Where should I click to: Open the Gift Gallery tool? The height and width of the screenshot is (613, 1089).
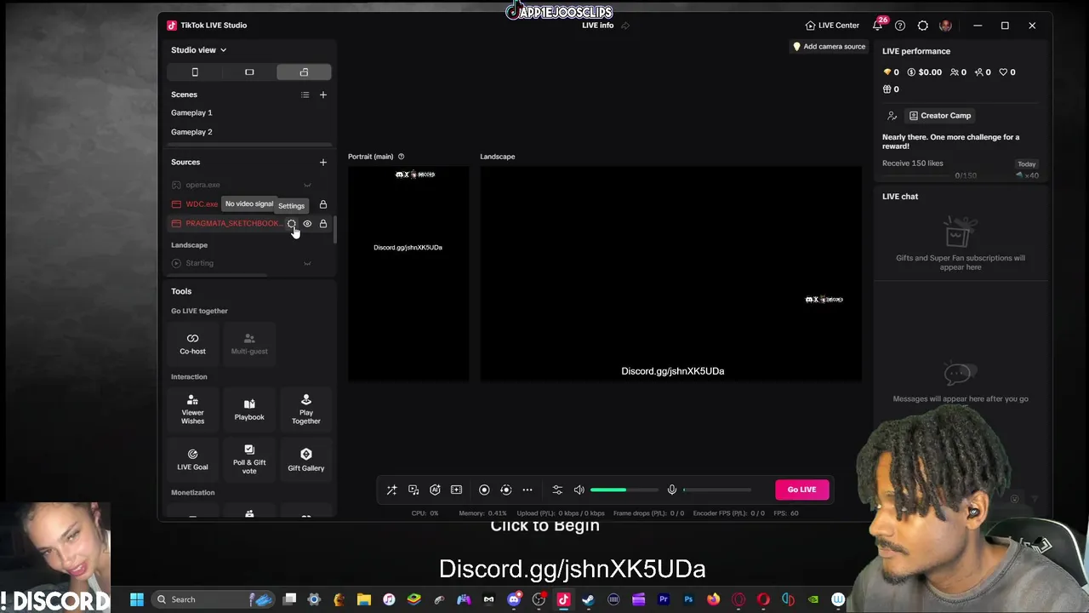[x=306, y=460]
